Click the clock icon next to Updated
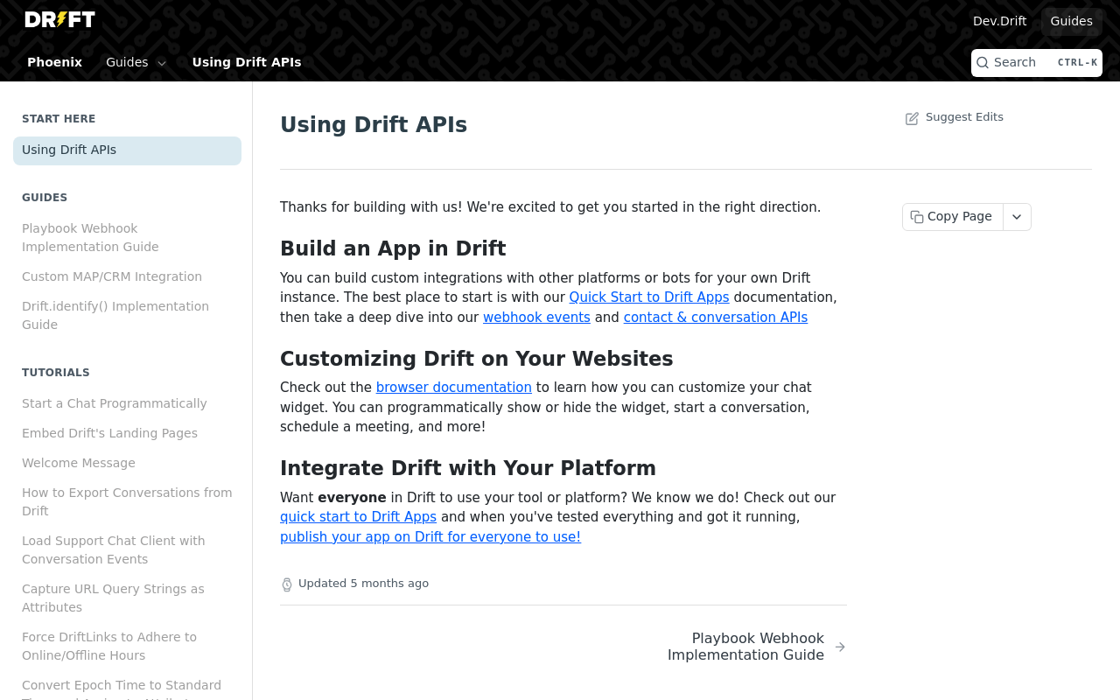 pyautogui.click(x=287, y=584)
